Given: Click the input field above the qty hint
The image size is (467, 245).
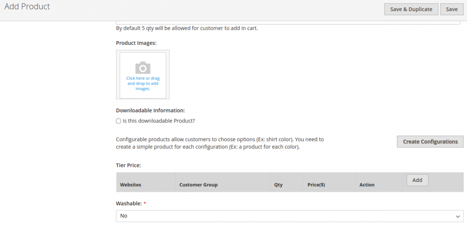Looking at the screenshot, I should [x=288, y=22].
